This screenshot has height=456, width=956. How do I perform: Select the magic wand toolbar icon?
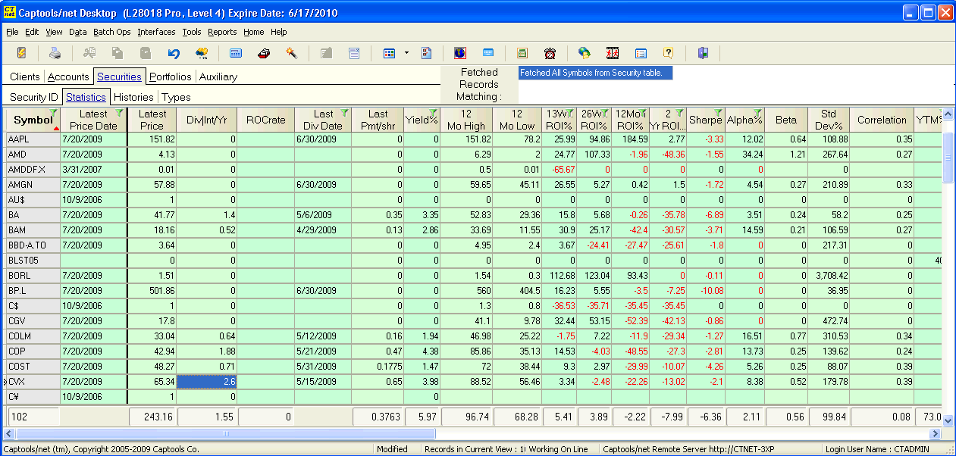292,53
